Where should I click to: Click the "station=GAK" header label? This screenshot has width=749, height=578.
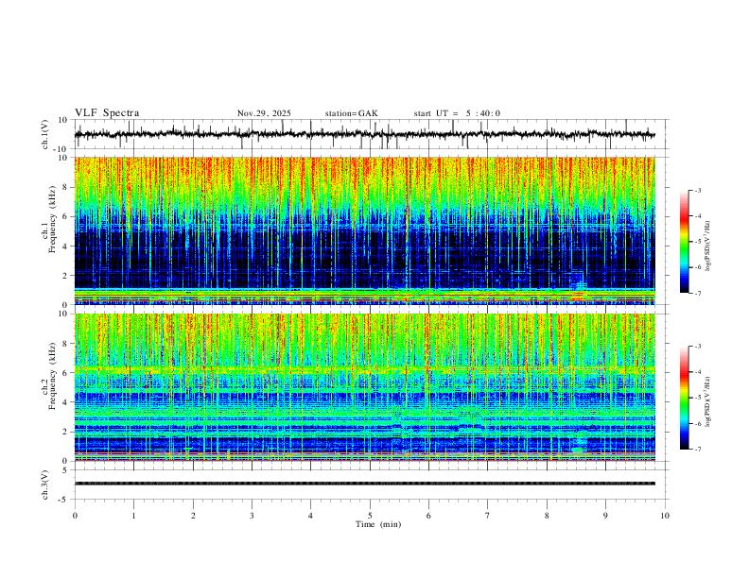(352, 113)
